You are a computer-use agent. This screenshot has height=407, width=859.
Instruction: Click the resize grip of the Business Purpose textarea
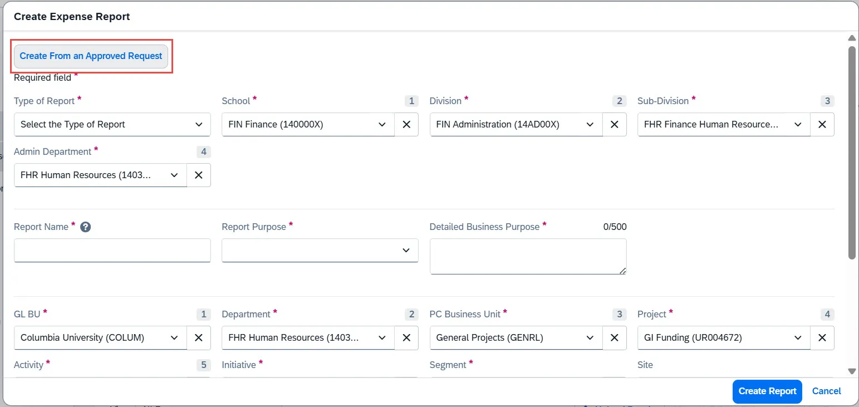pos(622,271)
